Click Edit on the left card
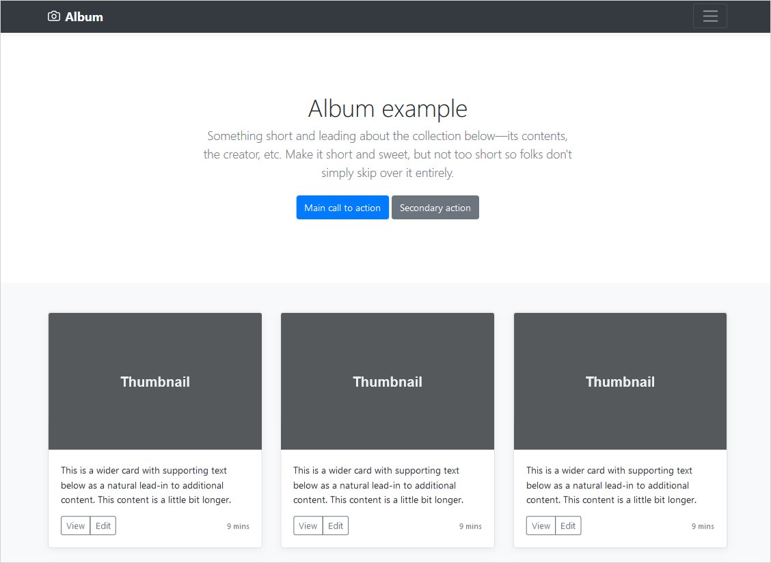Screen dimensions: 771x563 (103, 525)
